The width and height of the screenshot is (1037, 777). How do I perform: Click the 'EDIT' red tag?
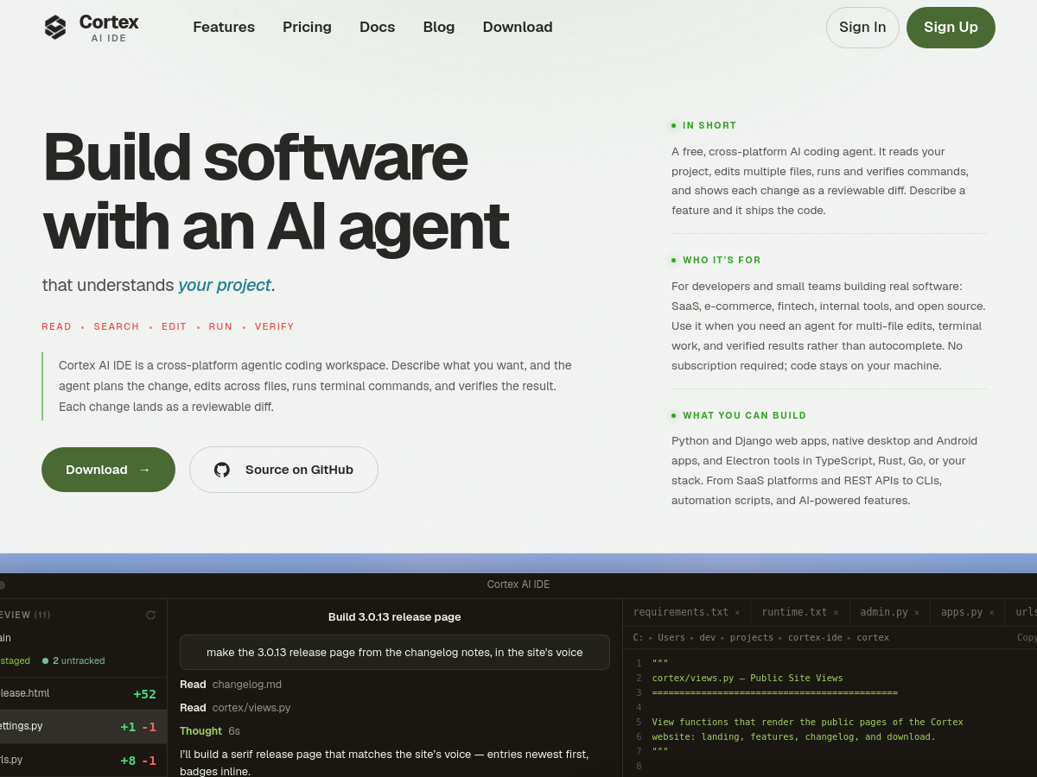tap(174, 326)
